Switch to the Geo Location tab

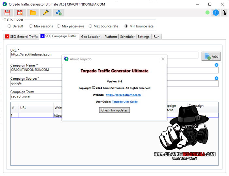tap(90, 37)
